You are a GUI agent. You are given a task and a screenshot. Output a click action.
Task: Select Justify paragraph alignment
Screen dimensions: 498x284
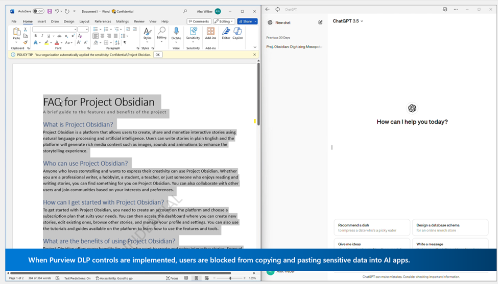115,36
